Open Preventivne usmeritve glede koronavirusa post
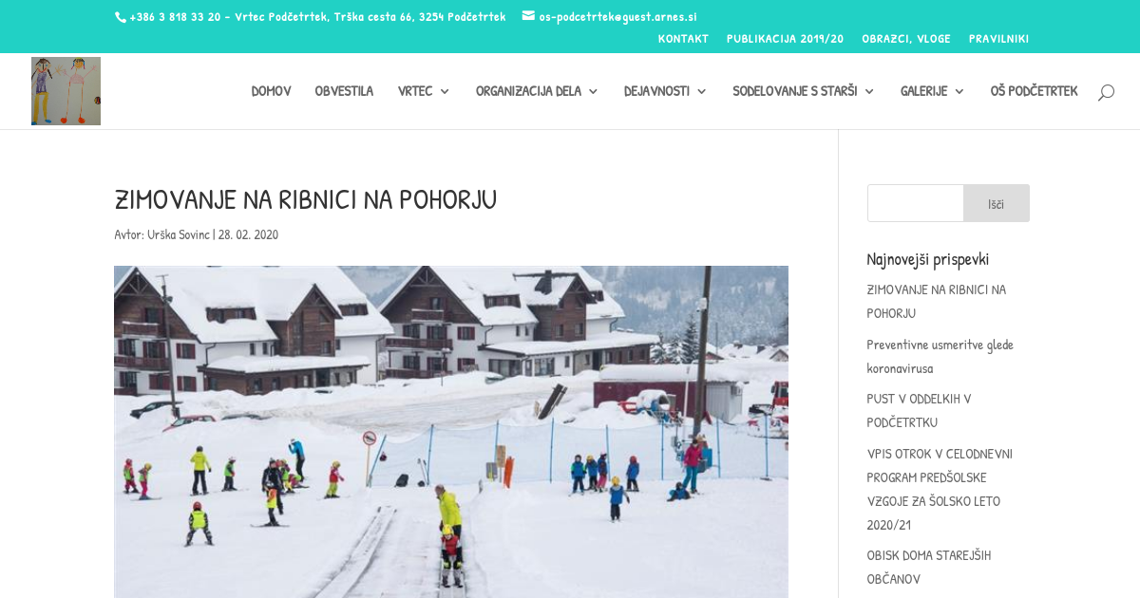1140x598 pixels. (940, 356)
